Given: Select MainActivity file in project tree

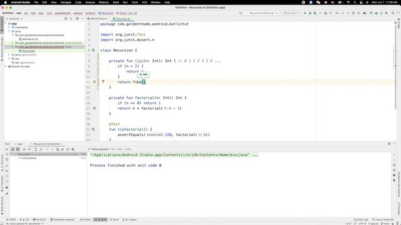Looking at the screenshot, I should 29,39.
